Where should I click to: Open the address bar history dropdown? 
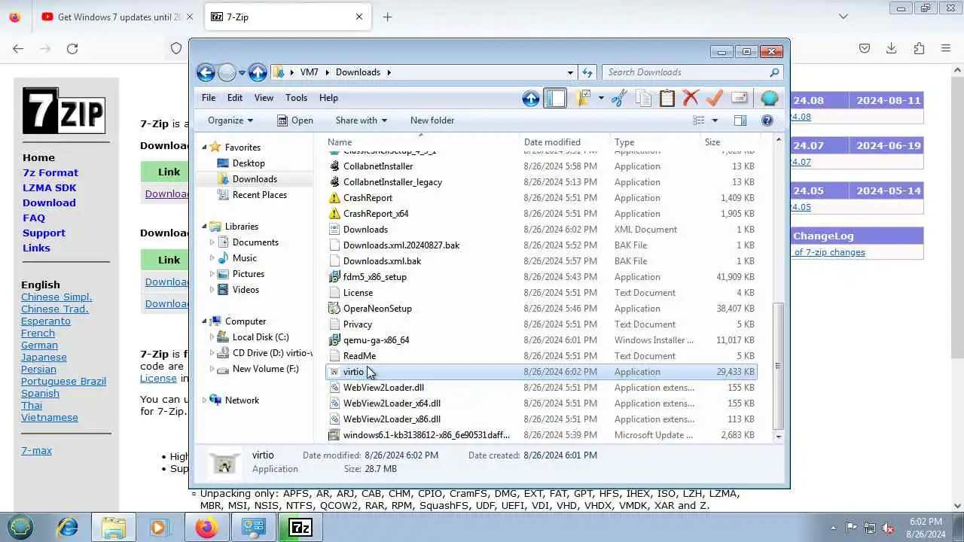coord(570,72)
